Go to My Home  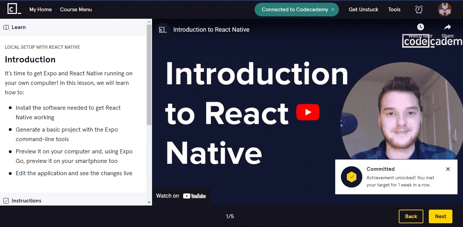pos(41,10)
